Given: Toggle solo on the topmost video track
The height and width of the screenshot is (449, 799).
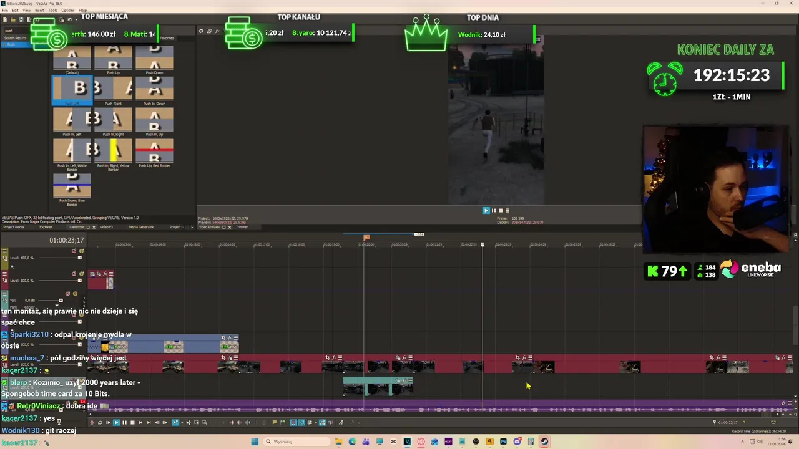Looking at the screenshot, I should click(81, 251).
